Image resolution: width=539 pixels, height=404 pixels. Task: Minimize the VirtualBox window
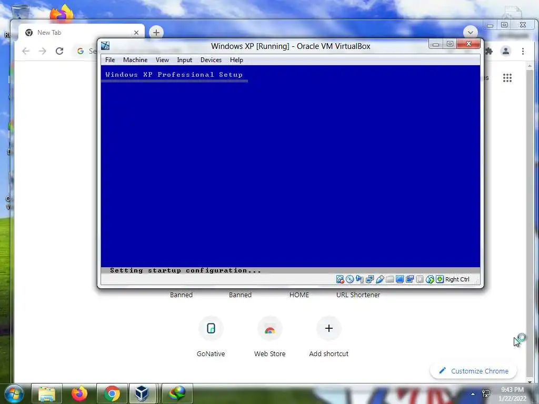click(x=436, y=44)
